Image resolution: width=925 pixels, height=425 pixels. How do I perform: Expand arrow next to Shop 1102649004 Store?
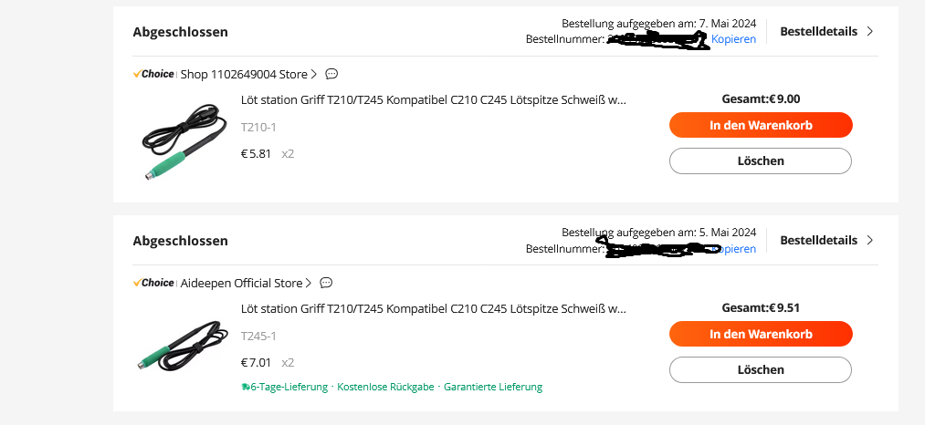click(314, 74)
